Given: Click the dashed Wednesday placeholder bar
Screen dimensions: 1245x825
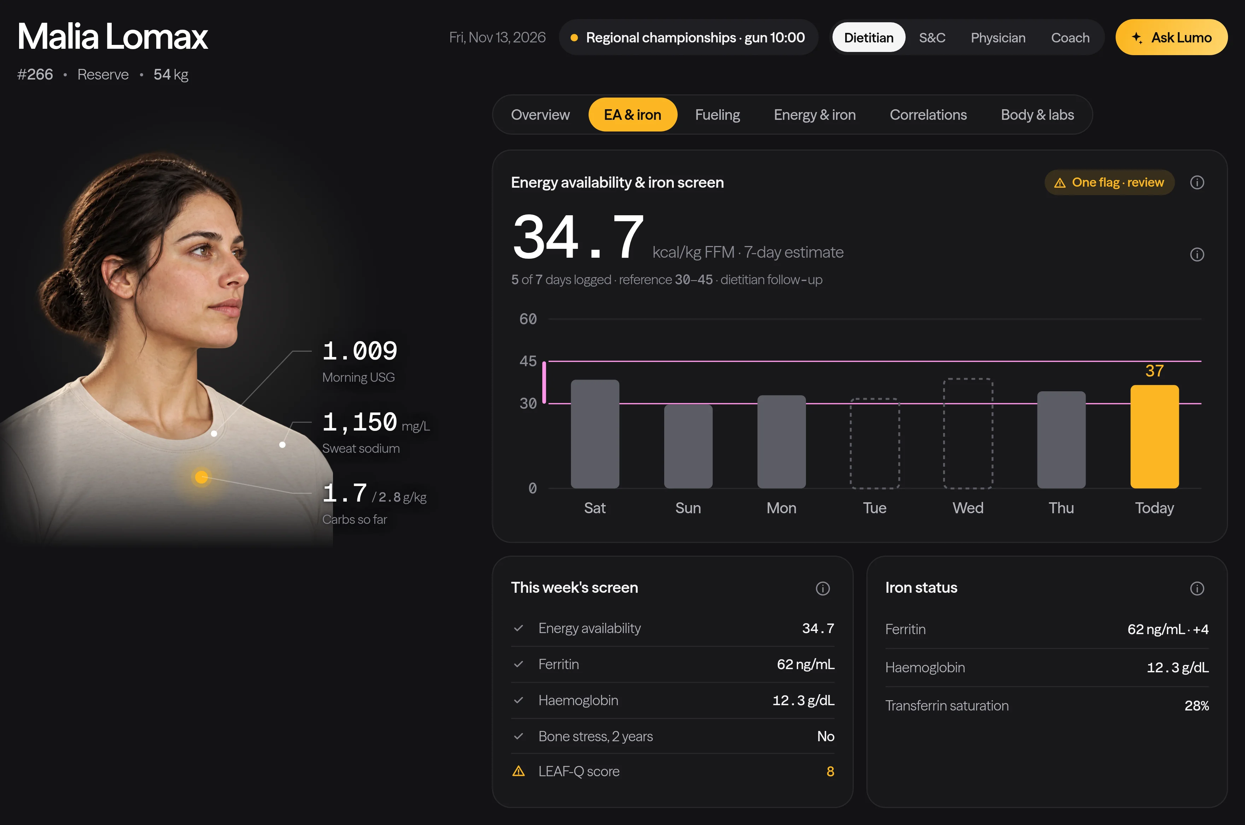Looking at the screenshot, I should click(x=968, y=434).
